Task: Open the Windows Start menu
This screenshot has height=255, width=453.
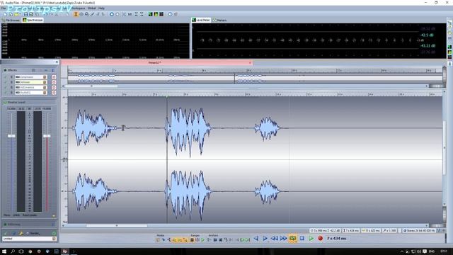Action: (4, 251)
